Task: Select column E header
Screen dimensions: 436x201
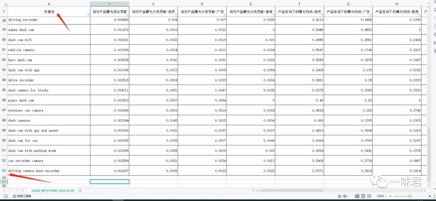Action: pyautogui.click(x=251, y=4)
